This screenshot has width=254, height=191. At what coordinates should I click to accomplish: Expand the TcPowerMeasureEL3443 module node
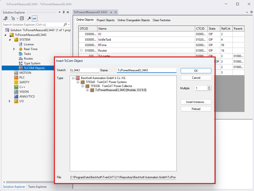(x=87, y=90)
